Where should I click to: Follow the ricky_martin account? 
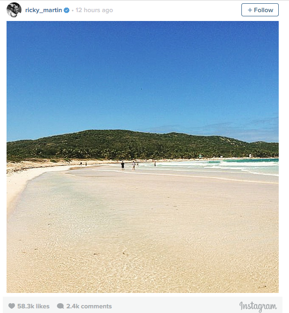[x=260, y=10]
